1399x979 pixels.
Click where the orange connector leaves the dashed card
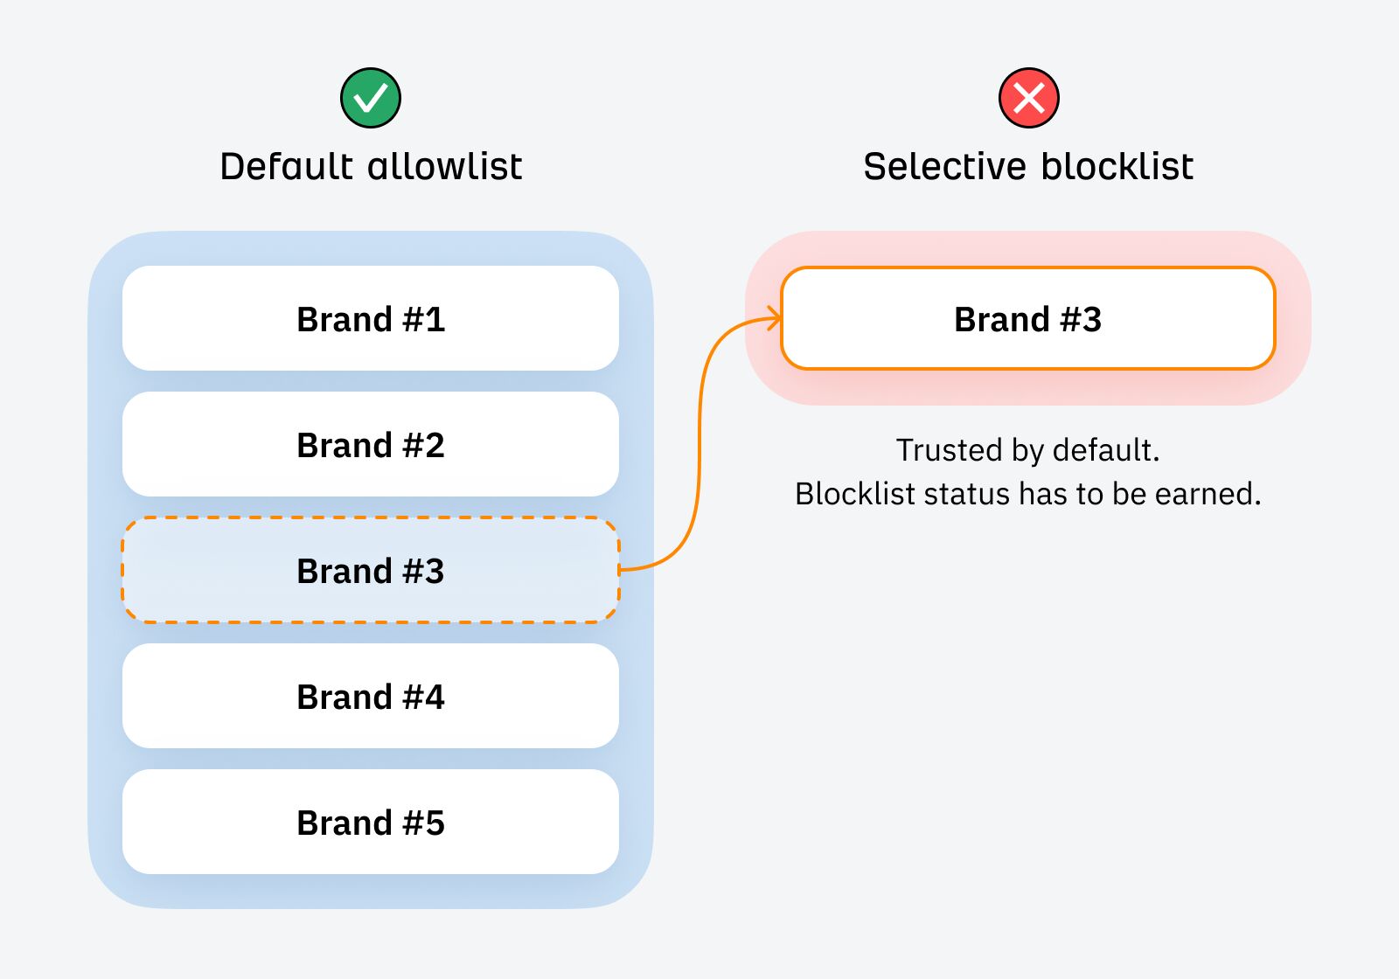click(x=623, y=569)
